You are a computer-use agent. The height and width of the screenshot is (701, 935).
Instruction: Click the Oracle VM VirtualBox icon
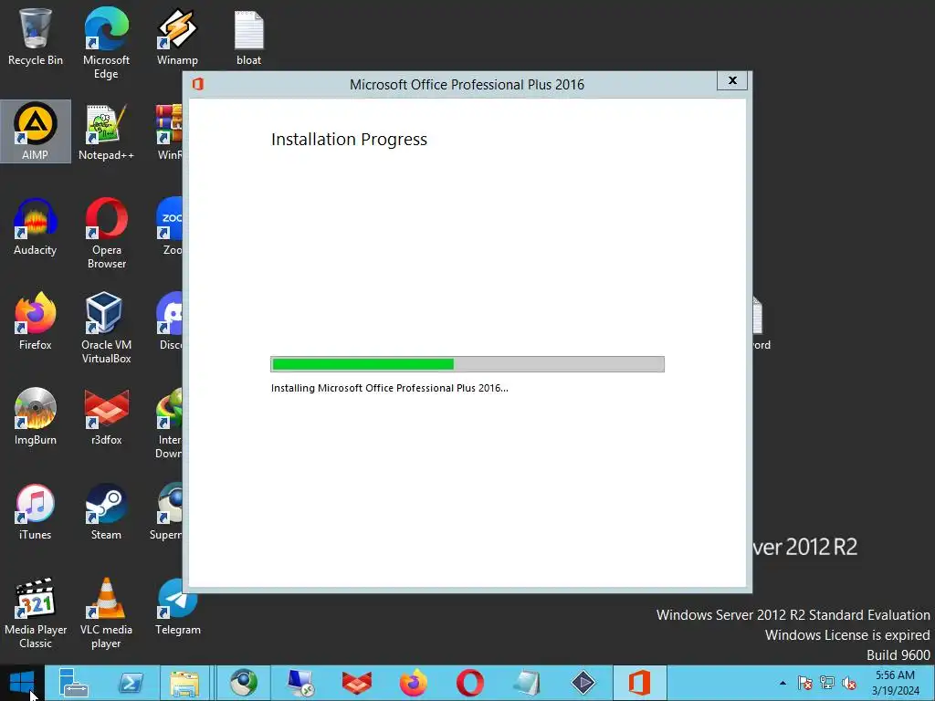point(106,328)
